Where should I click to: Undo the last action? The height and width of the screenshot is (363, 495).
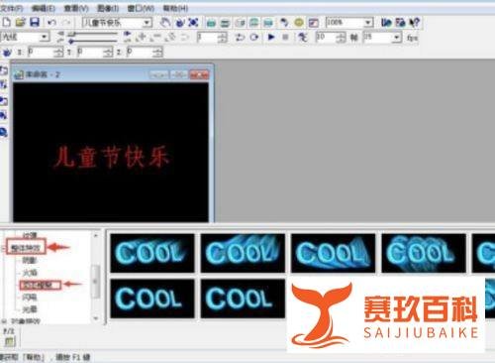pyautogui.click(x=51, y=23)
